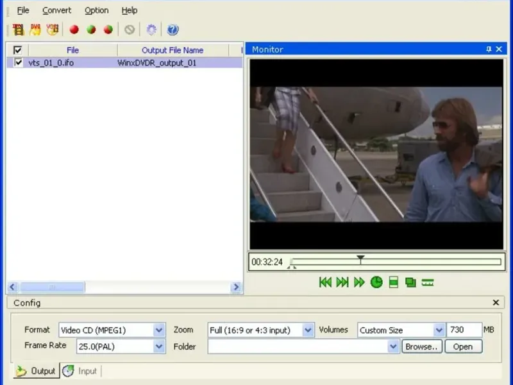This screenshot has width=513, height=385.
Task: Select the vts_01_0.ifo file name
Action: (51, 62)
